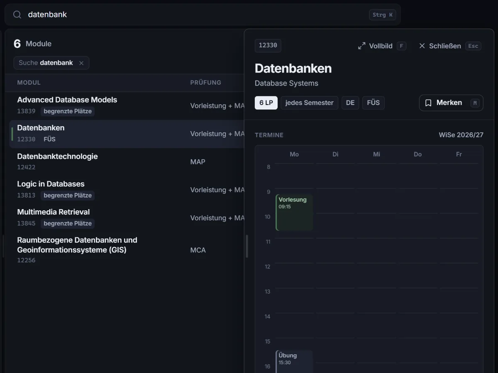The height and width of the screenshot is (373, 498).
Task: Click the Strg K shortcut hint
Action: 382,15
